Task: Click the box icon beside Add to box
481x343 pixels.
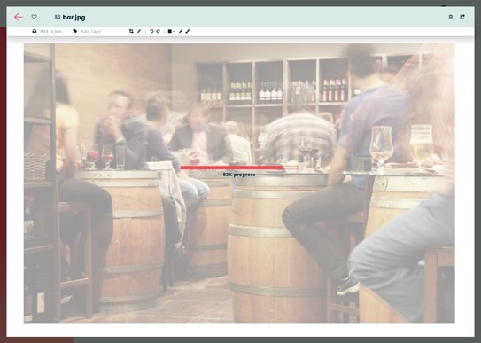Action: point(35,31)
